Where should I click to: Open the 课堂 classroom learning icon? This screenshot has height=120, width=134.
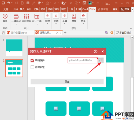tap(74, 18)
